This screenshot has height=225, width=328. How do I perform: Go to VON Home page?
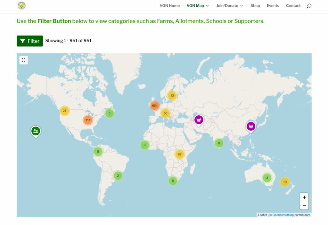coord(170,6)
